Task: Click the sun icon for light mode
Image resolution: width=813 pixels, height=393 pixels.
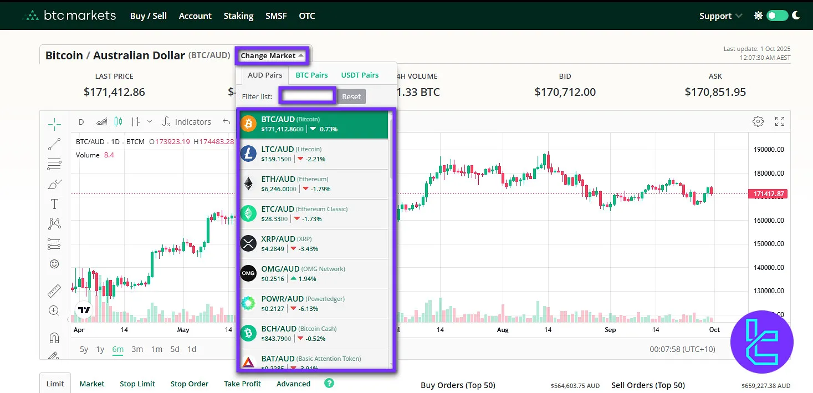Action: pyautogui.click(x=758, y=16)
